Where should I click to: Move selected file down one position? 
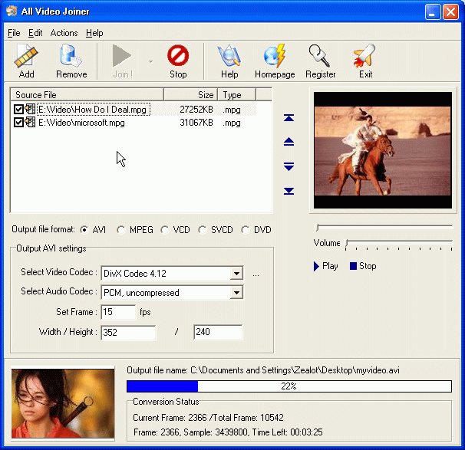coord(289,166)
